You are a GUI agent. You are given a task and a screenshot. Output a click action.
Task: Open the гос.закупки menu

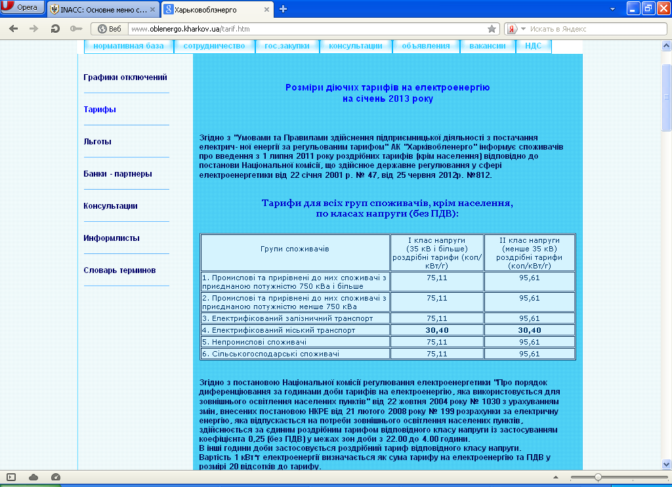tap(287, 46)
